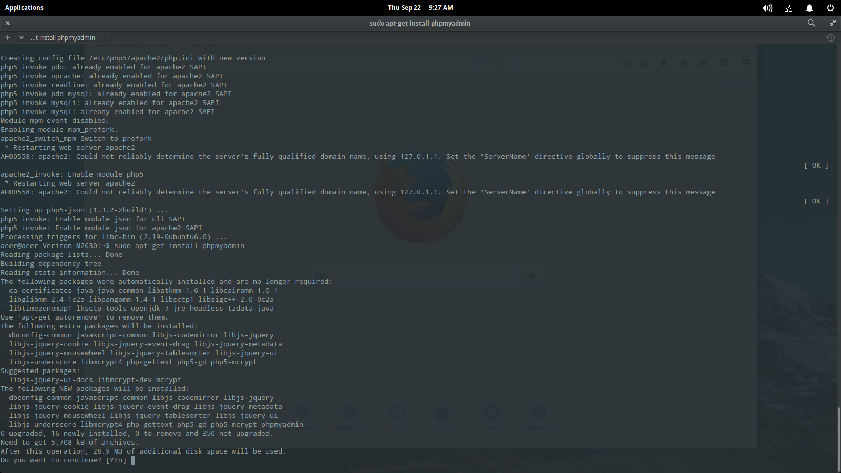Open Firefox's hamburger menu behind the terminal

[745, 63]
